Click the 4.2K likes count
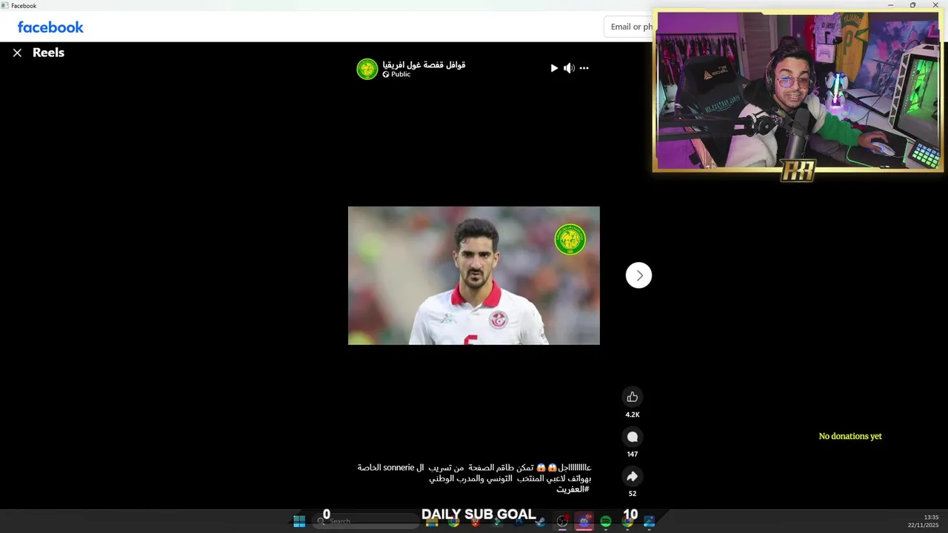948x533 pixels. (632, 415)
